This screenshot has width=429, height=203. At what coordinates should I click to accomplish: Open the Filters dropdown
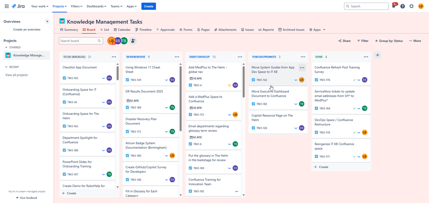77,6
